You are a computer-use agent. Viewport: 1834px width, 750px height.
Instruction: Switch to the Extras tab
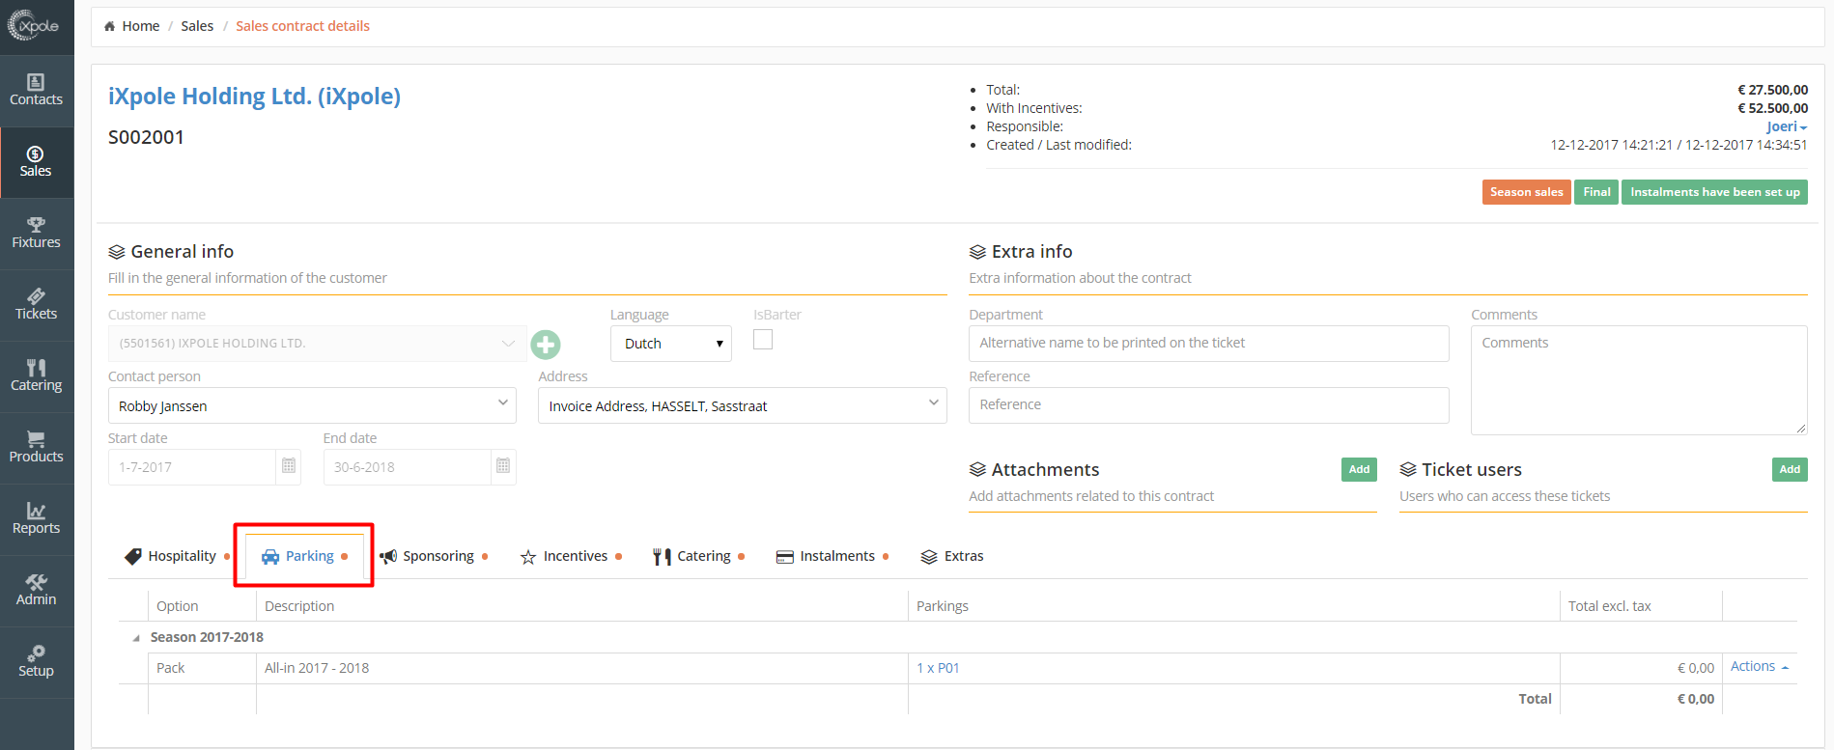952,556
